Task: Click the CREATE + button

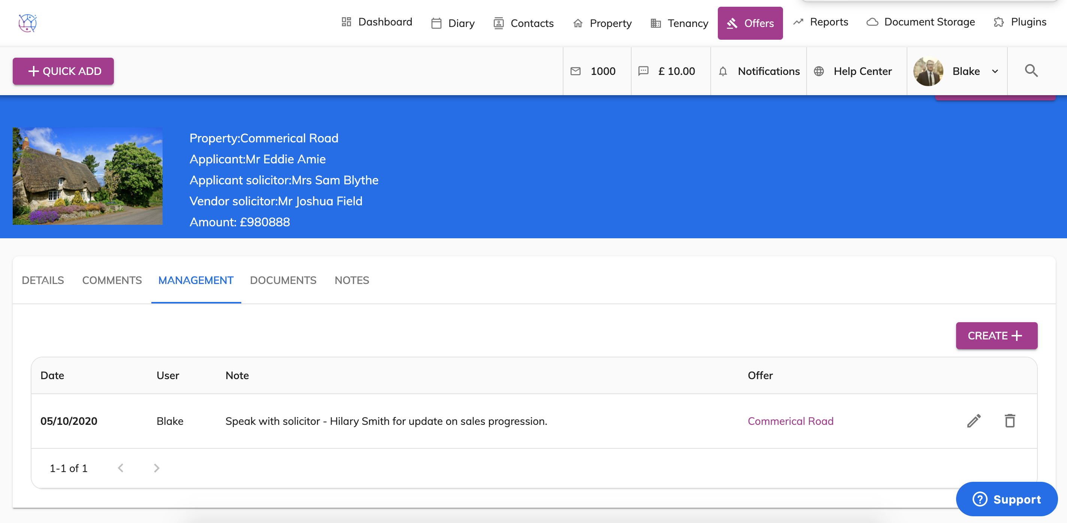Action: [996, 335]
